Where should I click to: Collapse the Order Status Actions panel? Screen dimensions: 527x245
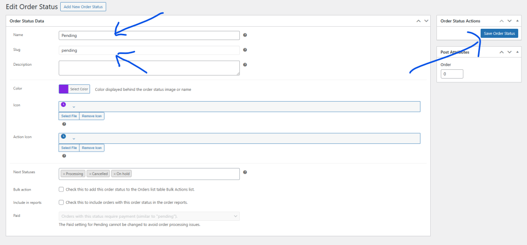coord(517,21)
